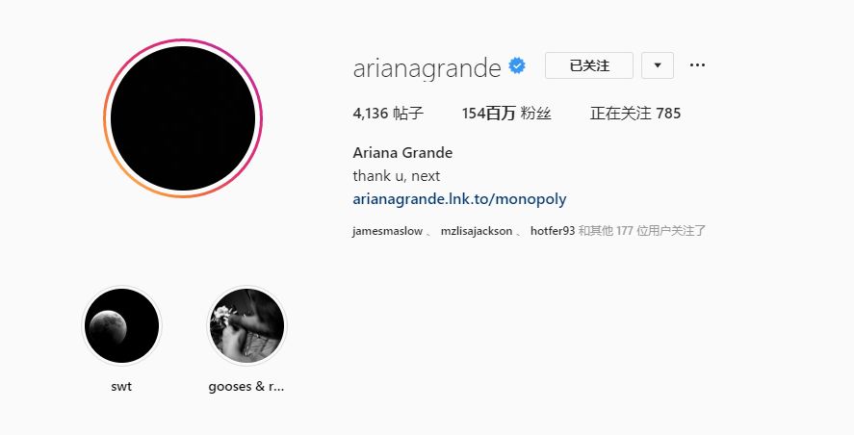Open mutual follower hotfer93
The height and width of the screenshot is (435, 854).
pyautogui.click(x=553, y=231)
